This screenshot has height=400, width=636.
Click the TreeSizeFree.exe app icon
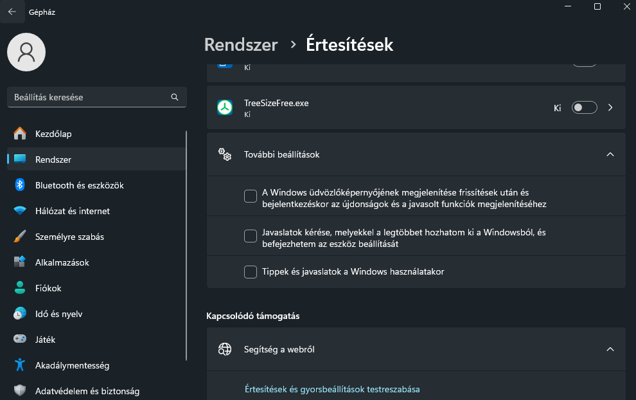point(225,107)
